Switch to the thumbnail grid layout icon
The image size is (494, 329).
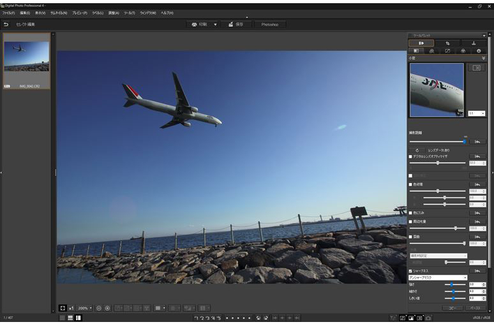click(x=63, y=318)
